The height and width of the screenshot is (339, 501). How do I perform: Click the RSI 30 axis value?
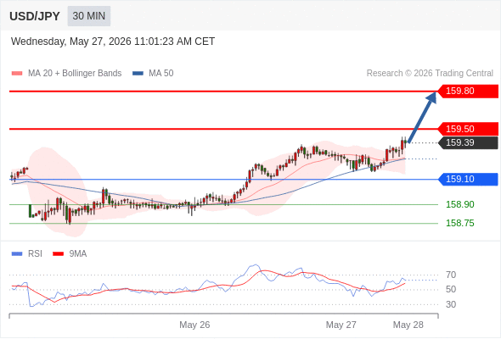pyautogui.click(x=451, y=304)
